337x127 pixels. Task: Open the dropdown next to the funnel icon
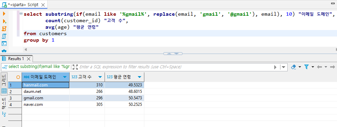(x=313, y=67)
